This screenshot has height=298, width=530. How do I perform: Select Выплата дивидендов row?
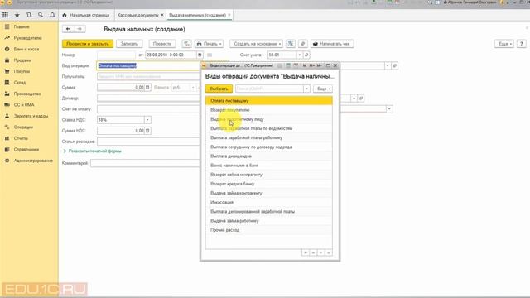click(268, 156)
